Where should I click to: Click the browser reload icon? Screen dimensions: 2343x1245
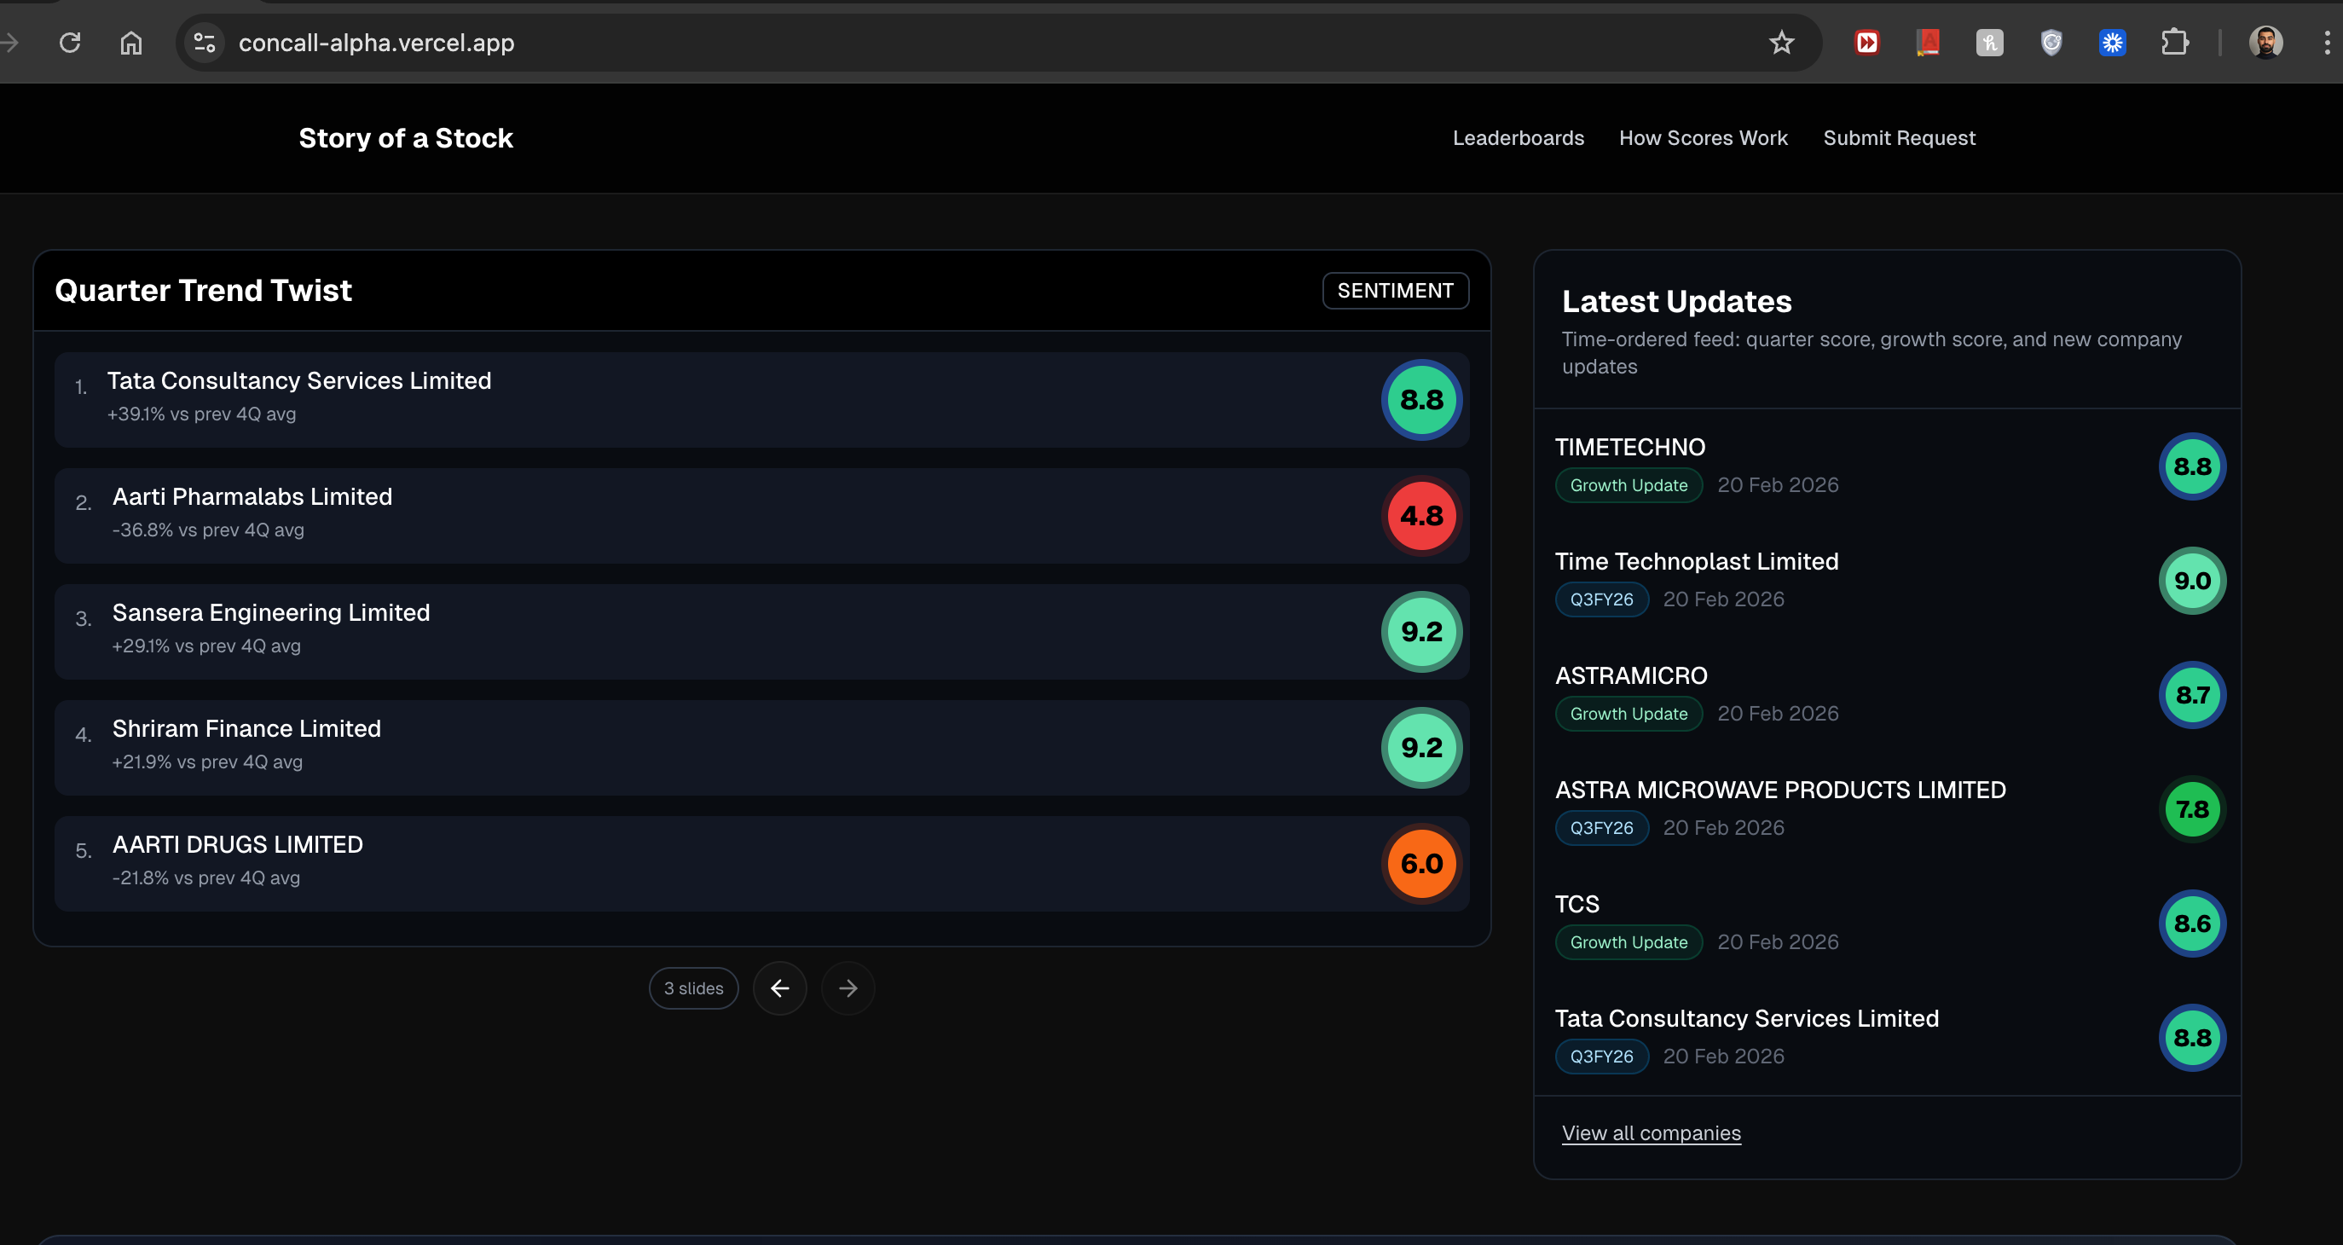click(70, 43)
